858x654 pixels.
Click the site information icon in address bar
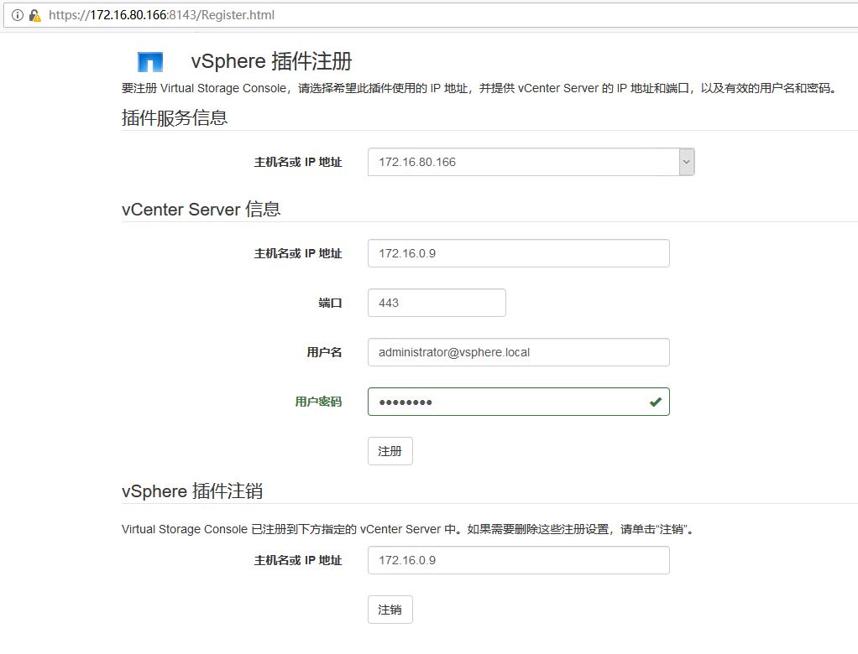[18, 15]
